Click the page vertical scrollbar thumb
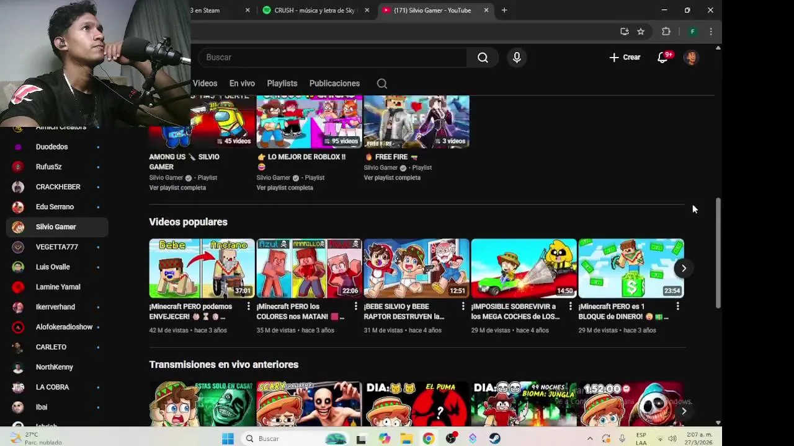794x446 pixels. click(x=718, y=253)
